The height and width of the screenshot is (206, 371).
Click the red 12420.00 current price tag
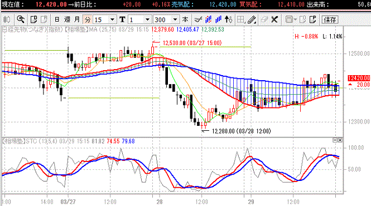(x=359, y=78)
